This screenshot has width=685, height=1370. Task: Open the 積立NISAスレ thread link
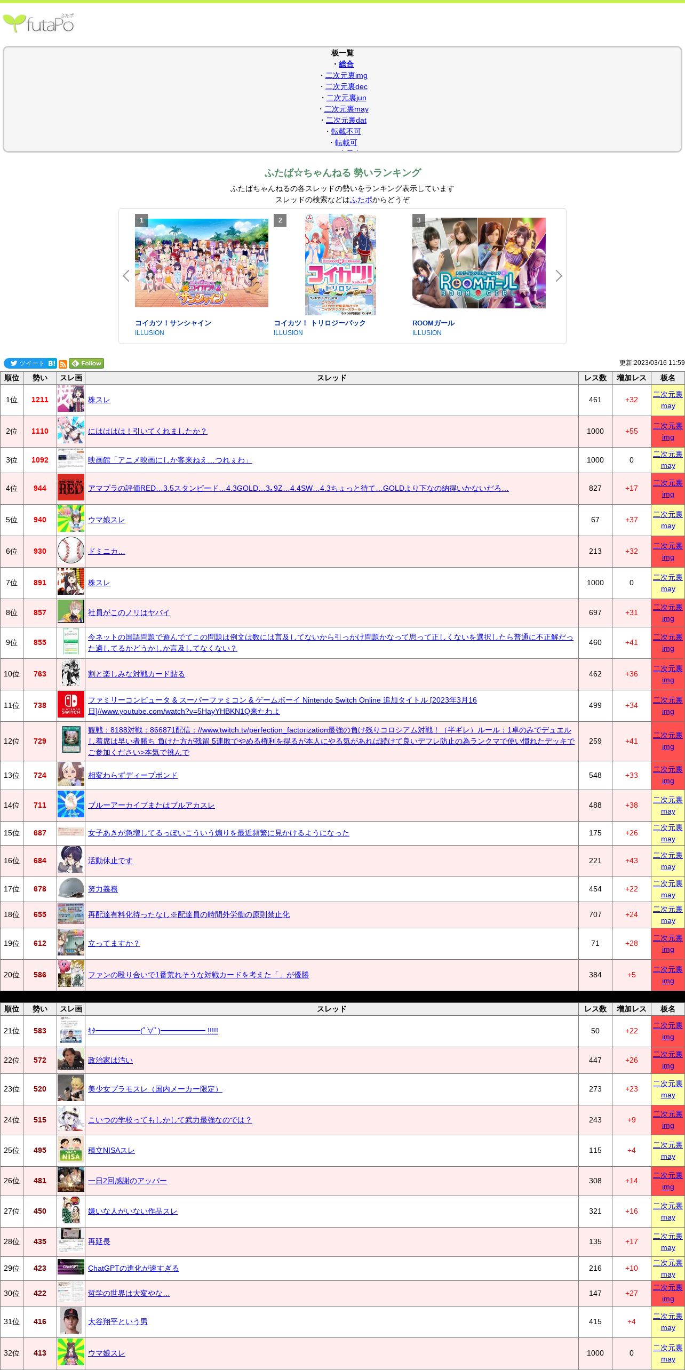[x=111, y=1150]
